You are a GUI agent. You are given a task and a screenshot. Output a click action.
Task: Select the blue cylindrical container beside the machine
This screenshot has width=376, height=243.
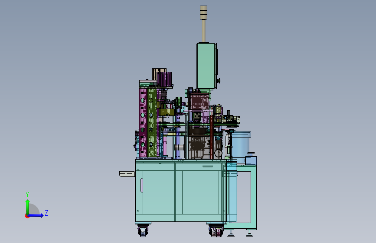coord(241,147)
